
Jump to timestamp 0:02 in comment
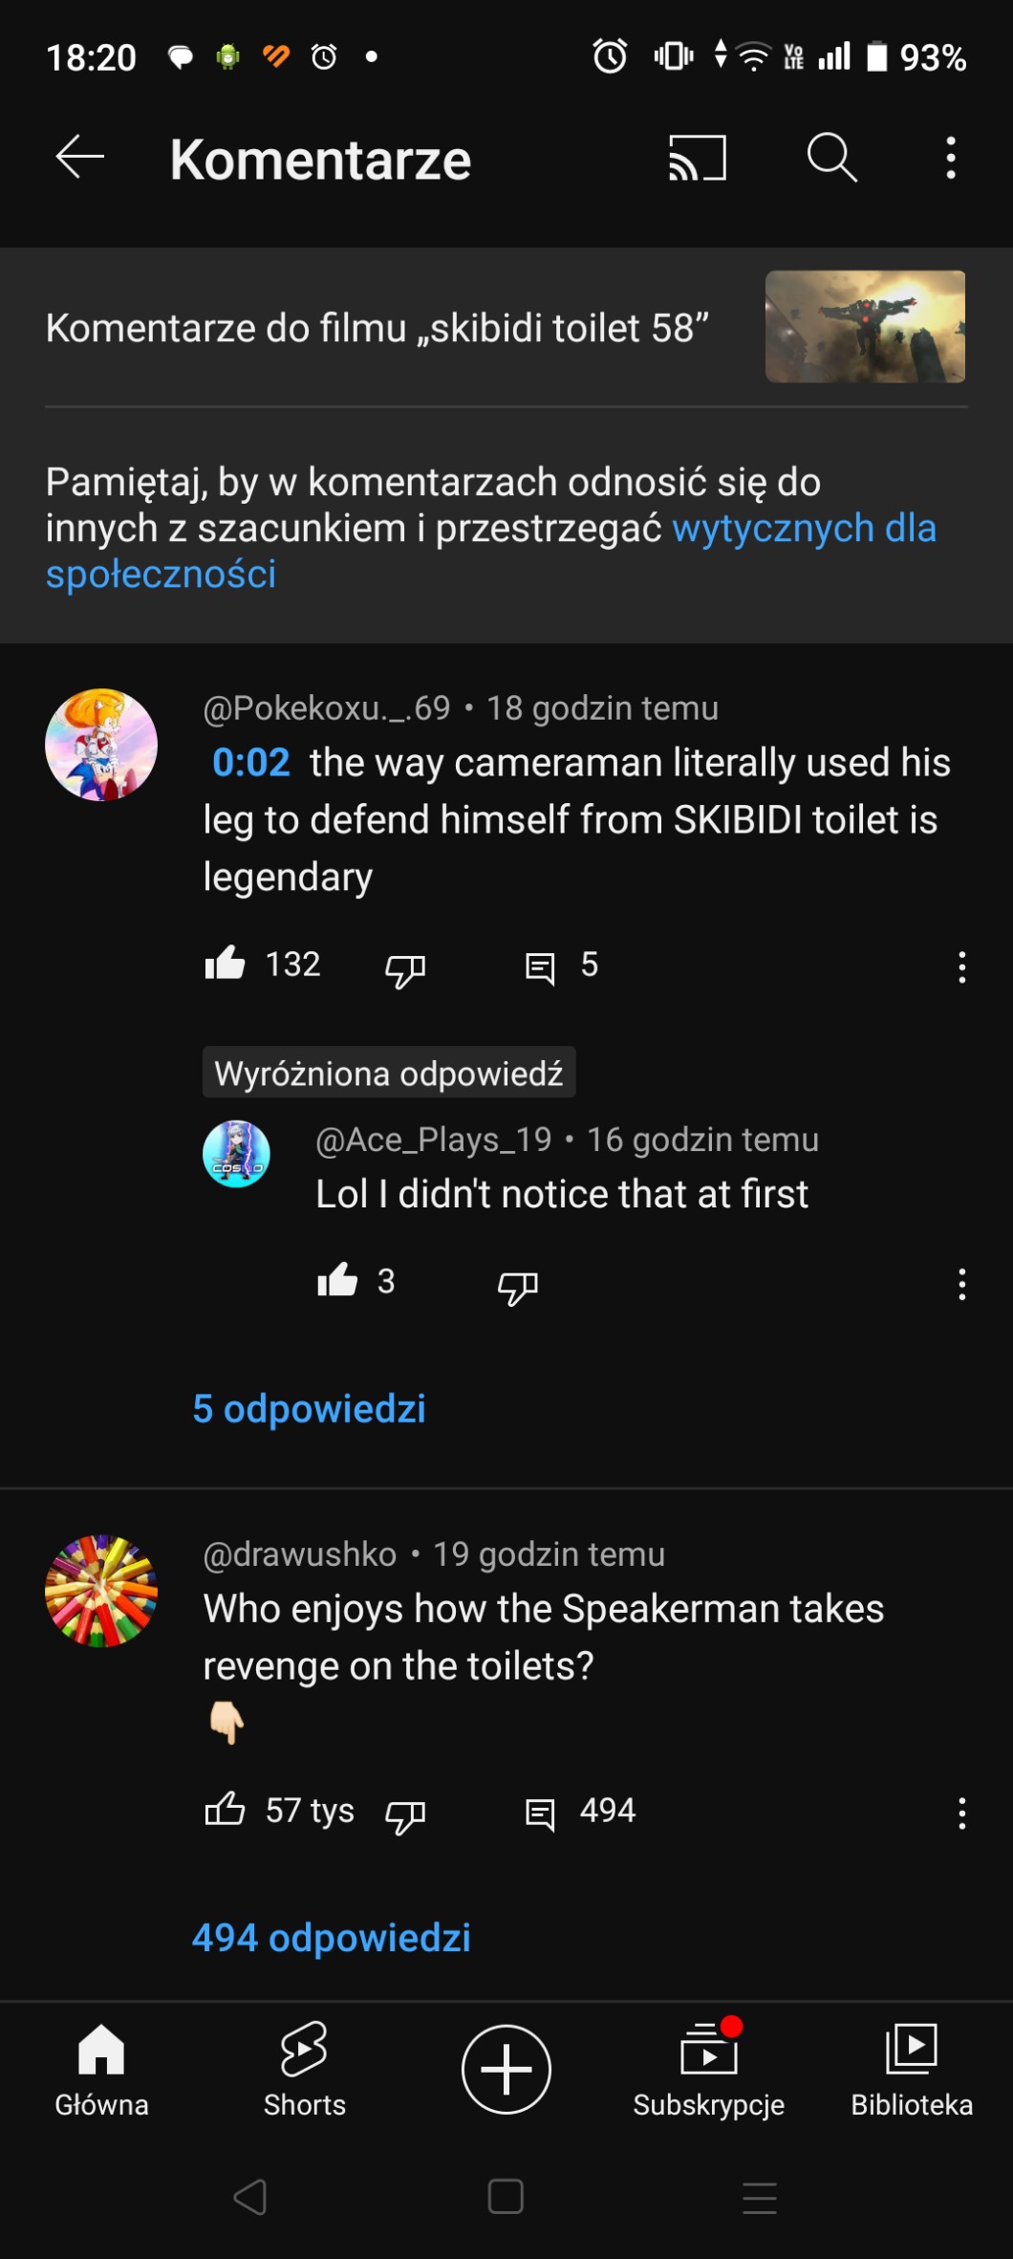251,763
